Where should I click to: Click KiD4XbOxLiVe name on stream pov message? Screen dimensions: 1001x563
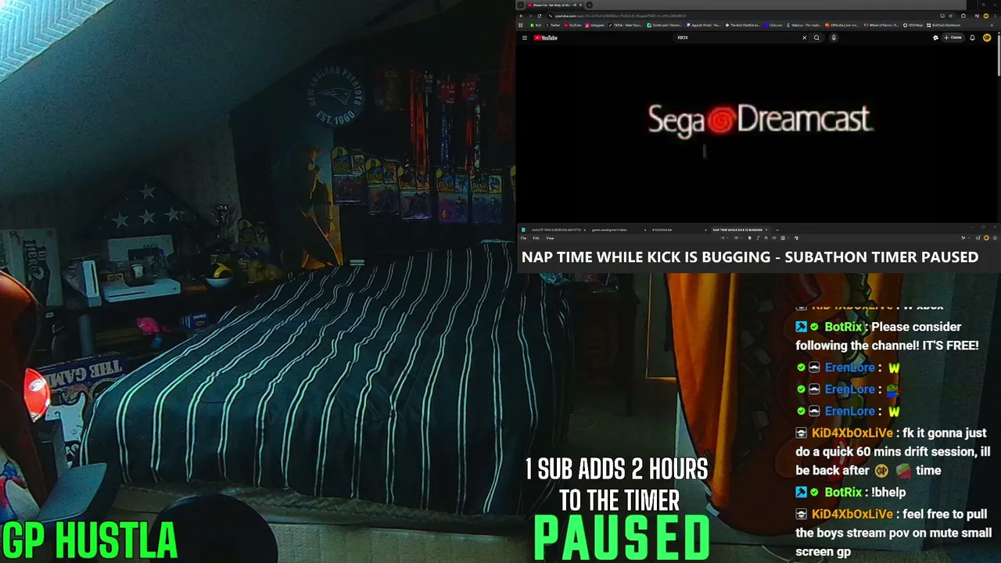point(852,515)
